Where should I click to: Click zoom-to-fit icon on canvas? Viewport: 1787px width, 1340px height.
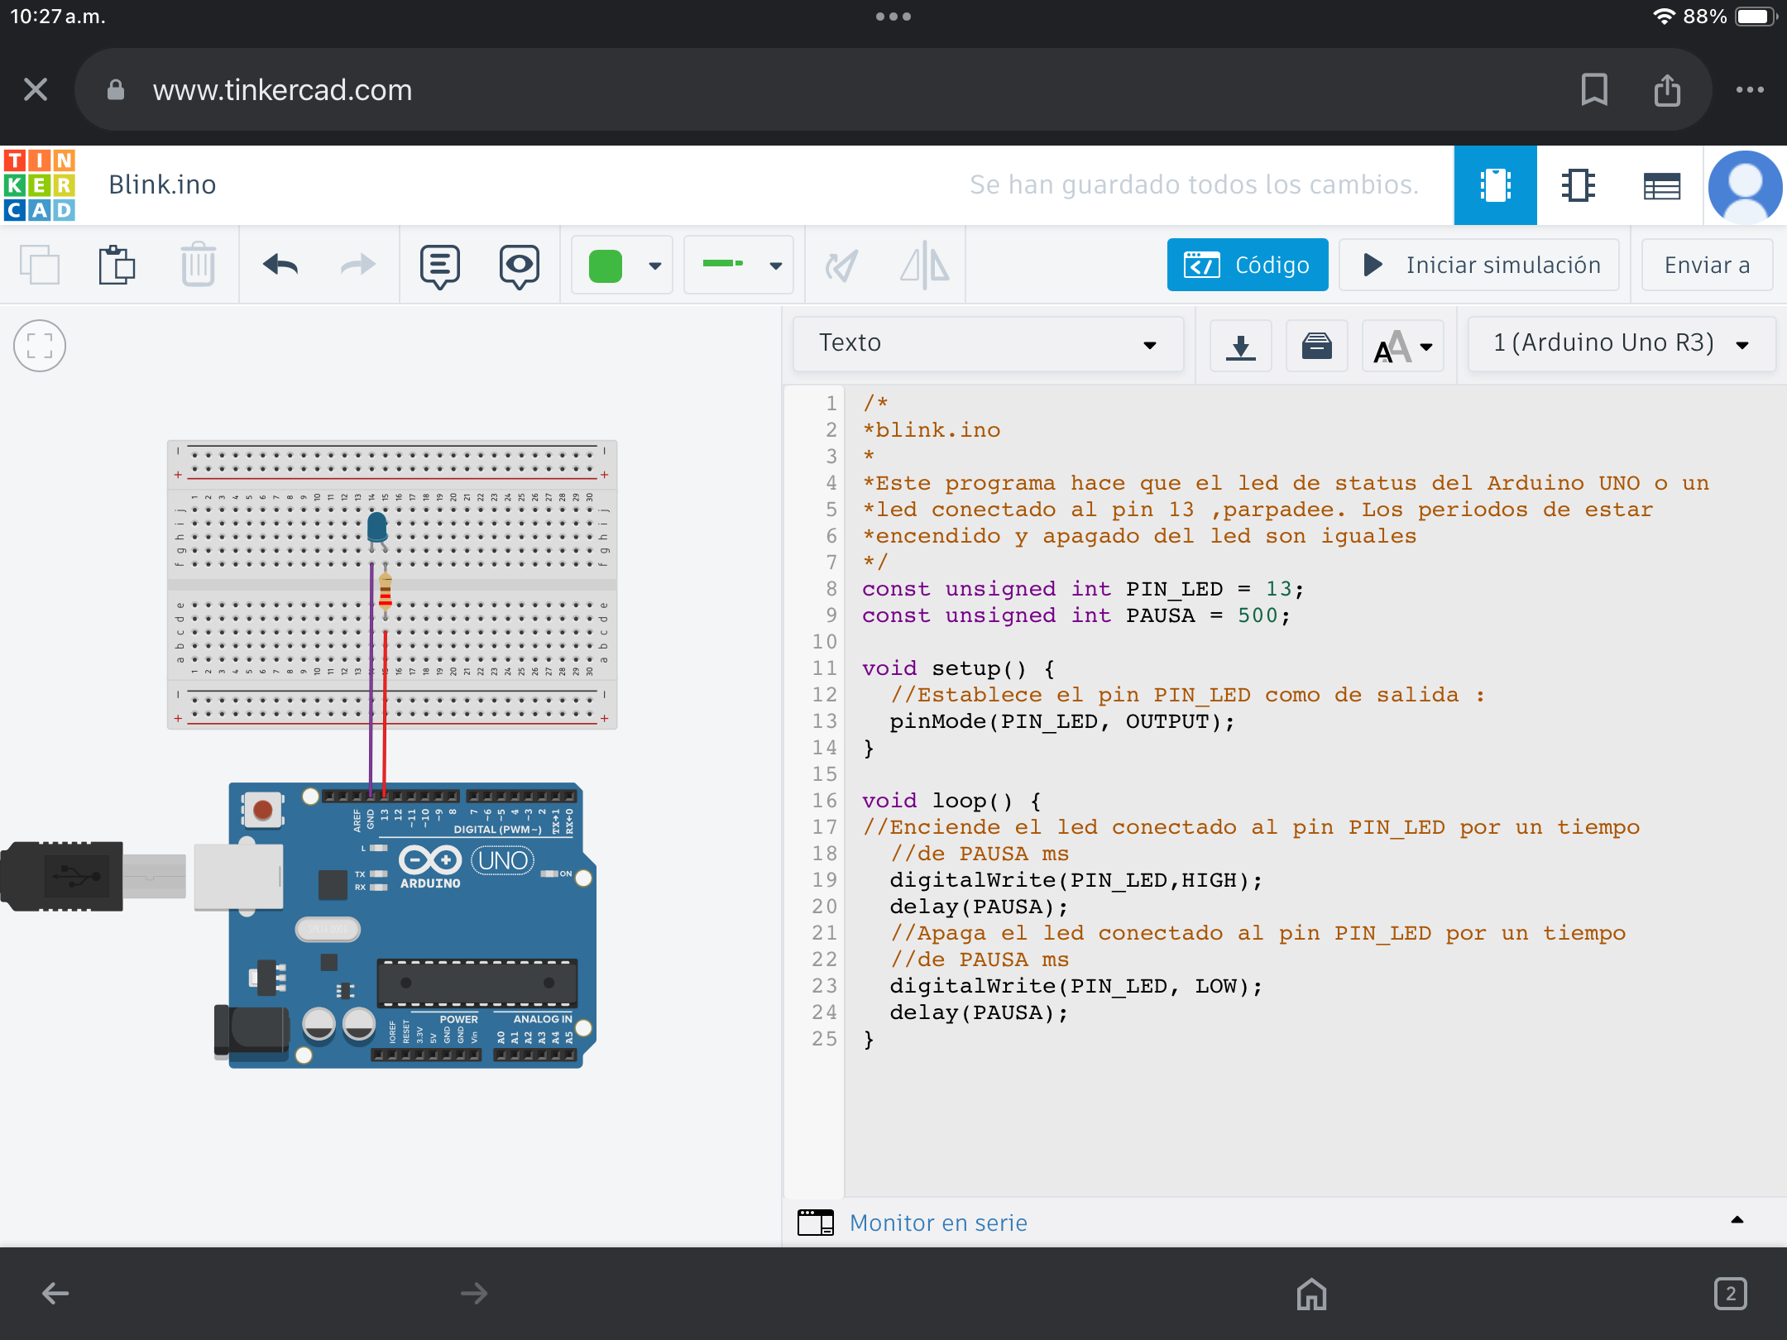40,346
